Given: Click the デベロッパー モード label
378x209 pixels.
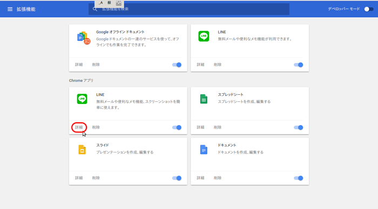Looking at the screenshot, I should pos(344,9).
